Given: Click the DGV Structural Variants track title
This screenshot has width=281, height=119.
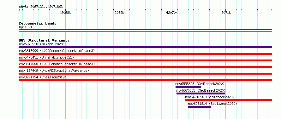Looking at the screenshot, I should coord(44,40).
